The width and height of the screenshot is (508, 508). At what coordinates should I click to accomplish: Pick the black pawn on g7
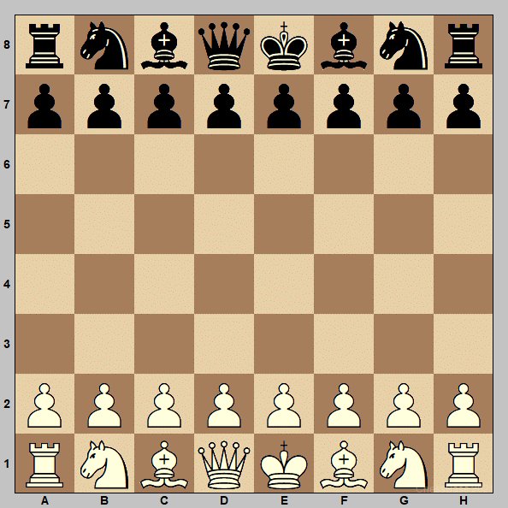pos(404,105)
